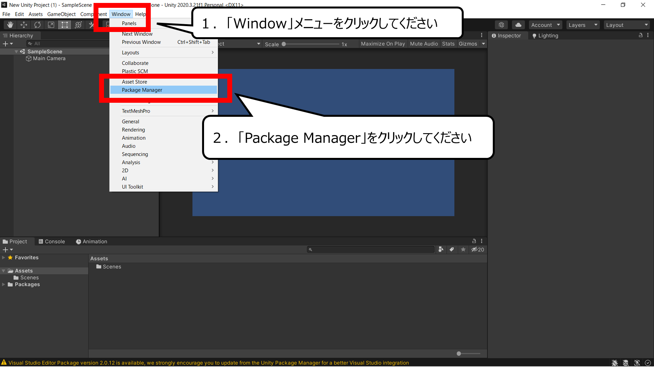Toggle Mute Audio in Game view

click(424, 44)
